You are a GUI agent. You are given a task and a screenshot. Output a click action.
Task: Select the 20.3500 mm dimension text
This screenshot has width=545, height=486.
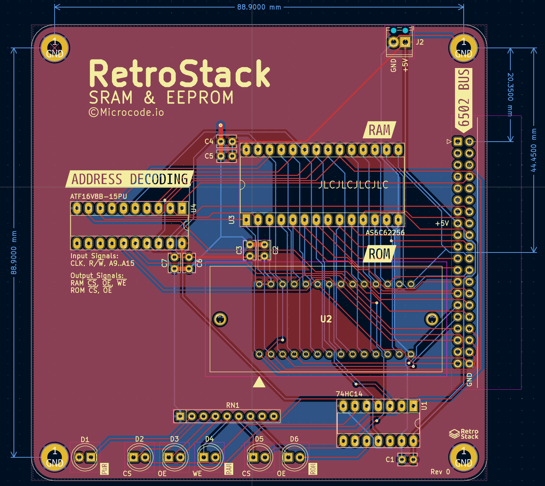[510, 95]
